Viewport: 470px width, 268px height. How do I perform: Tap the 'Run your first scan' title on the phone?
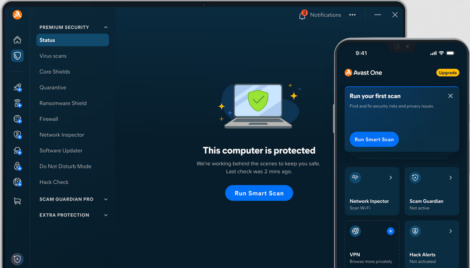pyautogui.click(x=375, y=96)
